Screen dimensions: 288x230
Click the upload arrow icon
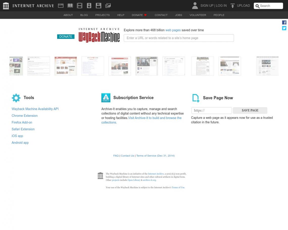[x=232, y=6]
